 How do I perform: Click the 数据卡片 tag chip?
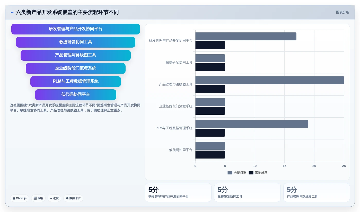pyautogui.click(x=73, y=198)
